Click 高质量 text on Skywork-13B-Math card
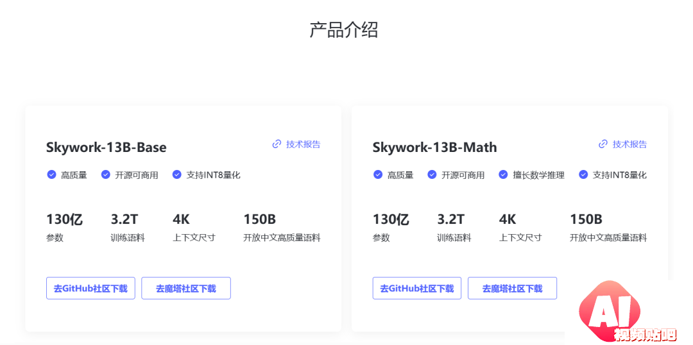The width and height of the screenshot is (693, 345). point(400,175)
